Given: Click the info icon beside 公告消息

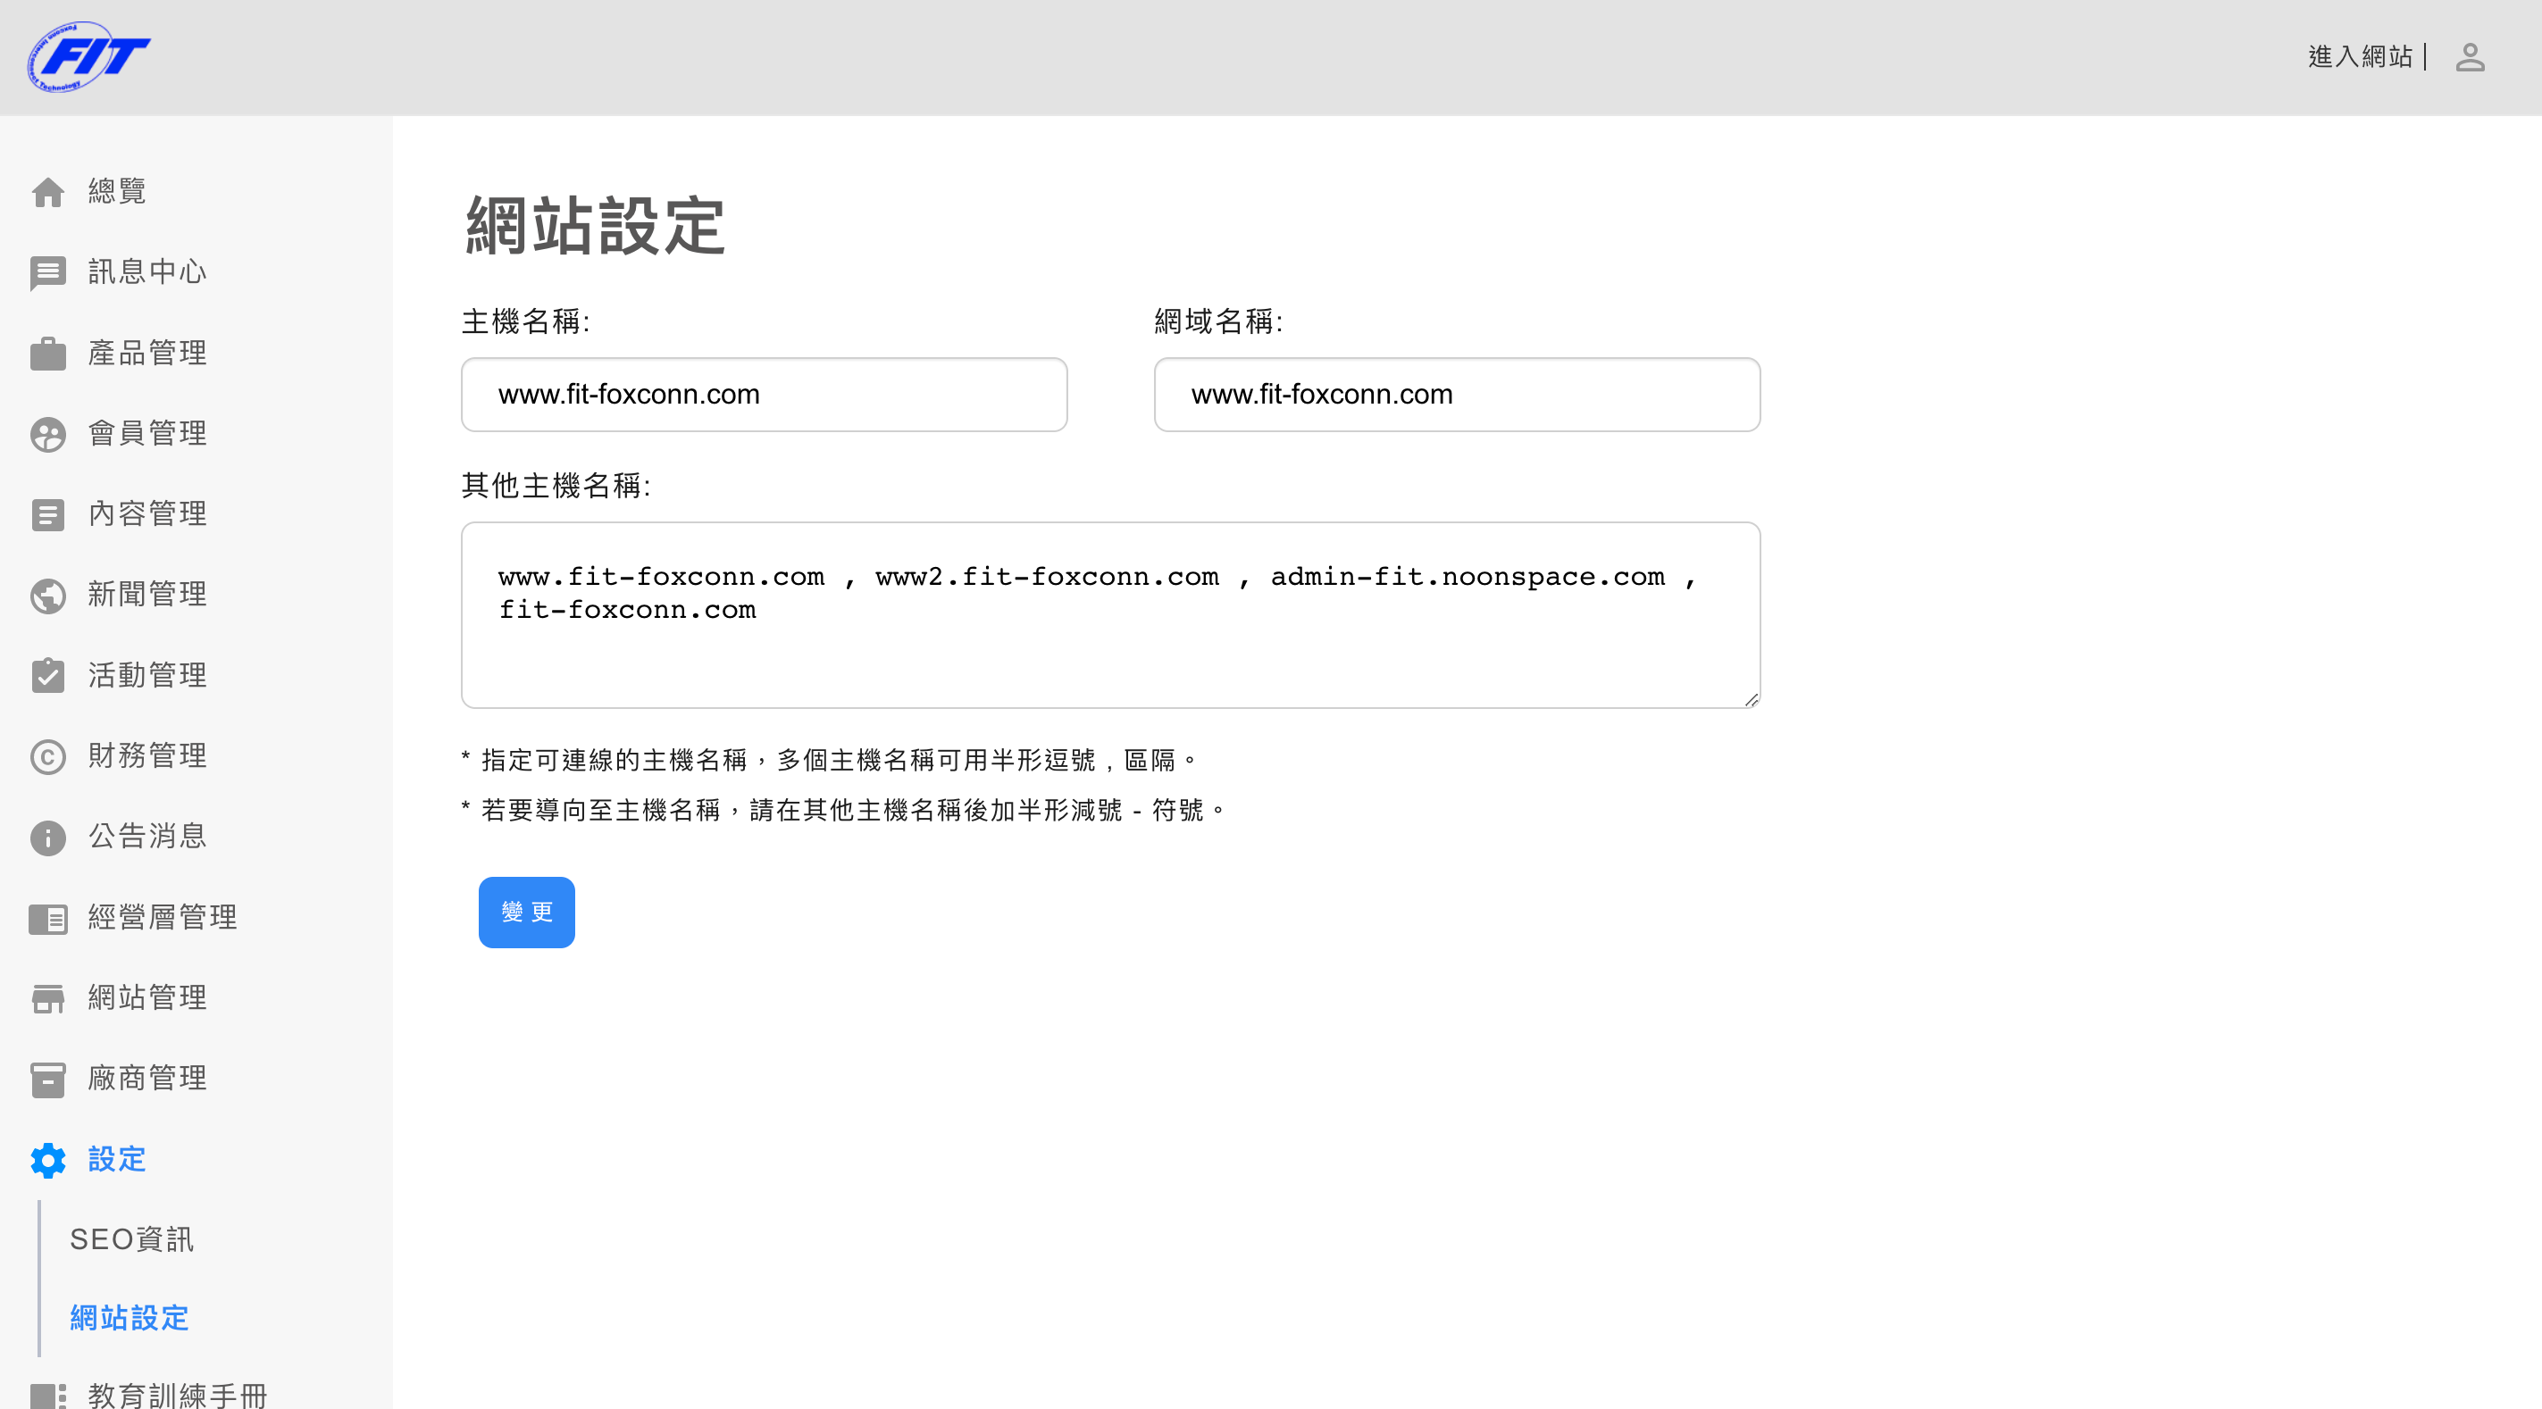Looking at the screenshot, I should pyautogui.click(x=47, y=838).
